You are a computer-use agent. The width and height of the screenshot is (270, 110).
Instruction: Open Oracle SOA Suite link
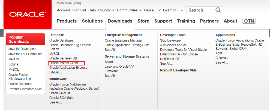[x=62, y=98]
